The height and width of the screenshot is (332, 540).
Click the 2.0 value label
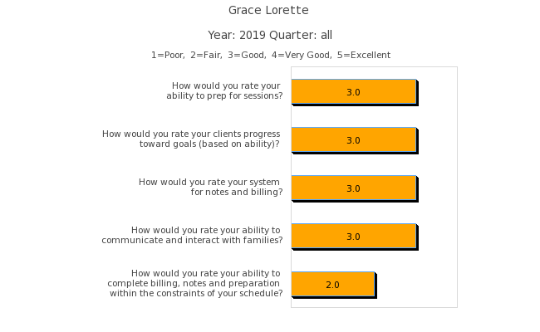point(332,285)
